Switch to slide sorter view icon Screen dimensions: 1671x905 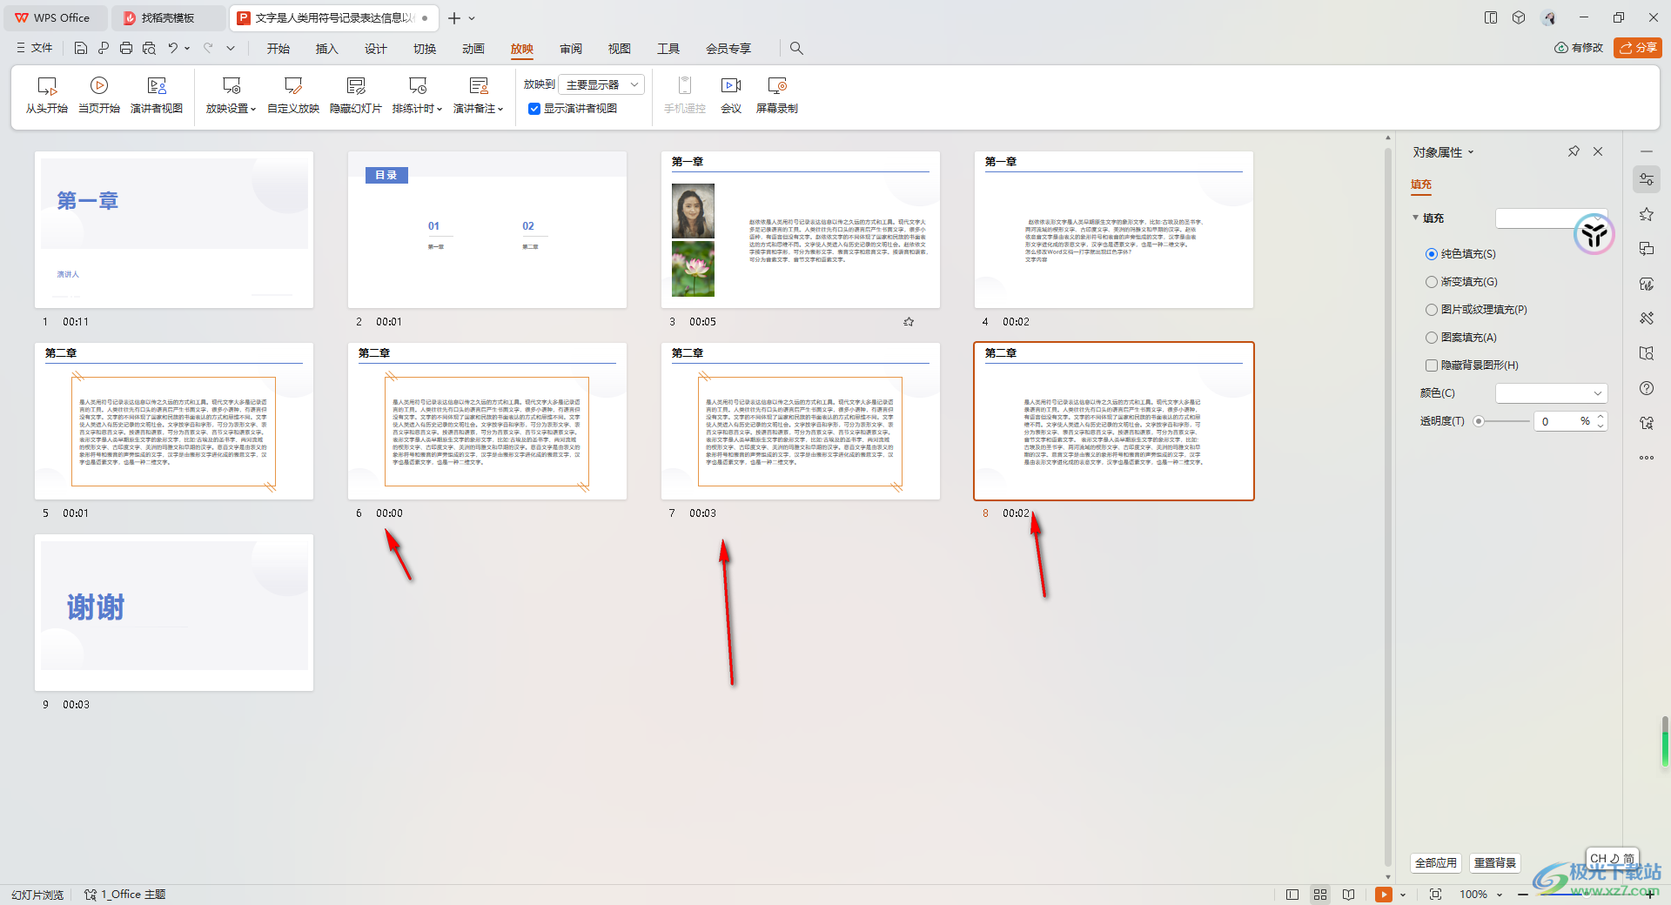[1320, 895]
